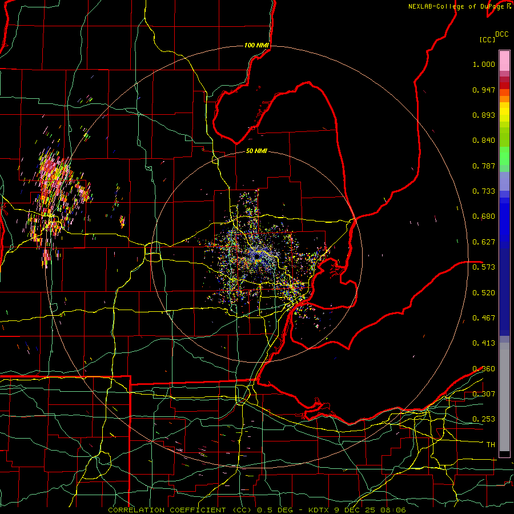Viewport: 514px width, 514px height.
Task: Click the 0.573 value on the legend
Action: click(x=484, y=267)
